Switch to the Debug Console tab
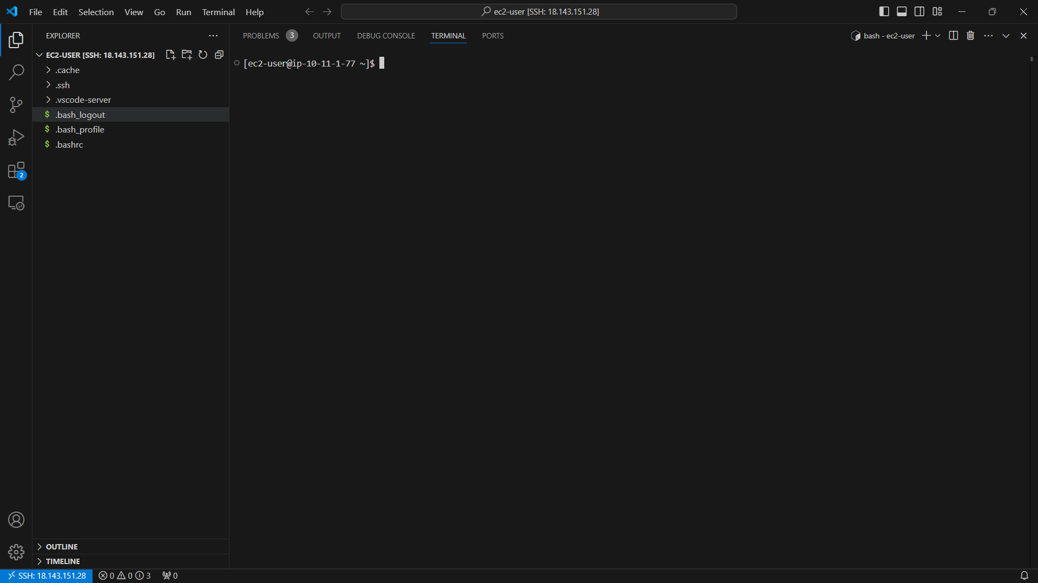This screenshot has height=583, width=1038. click(386, 36)
